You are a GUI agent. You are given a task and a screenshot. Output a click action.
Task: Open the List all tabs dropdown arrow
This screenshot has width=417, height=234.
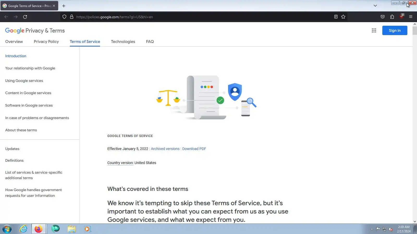tap(375, 6)
